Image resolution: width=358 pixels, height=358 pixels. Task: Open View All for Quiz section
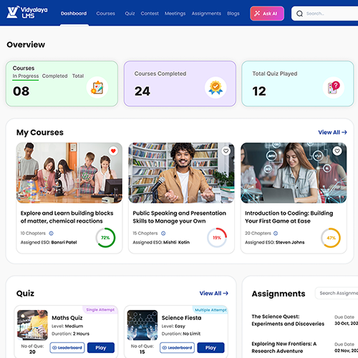click(x=214, y=293)
